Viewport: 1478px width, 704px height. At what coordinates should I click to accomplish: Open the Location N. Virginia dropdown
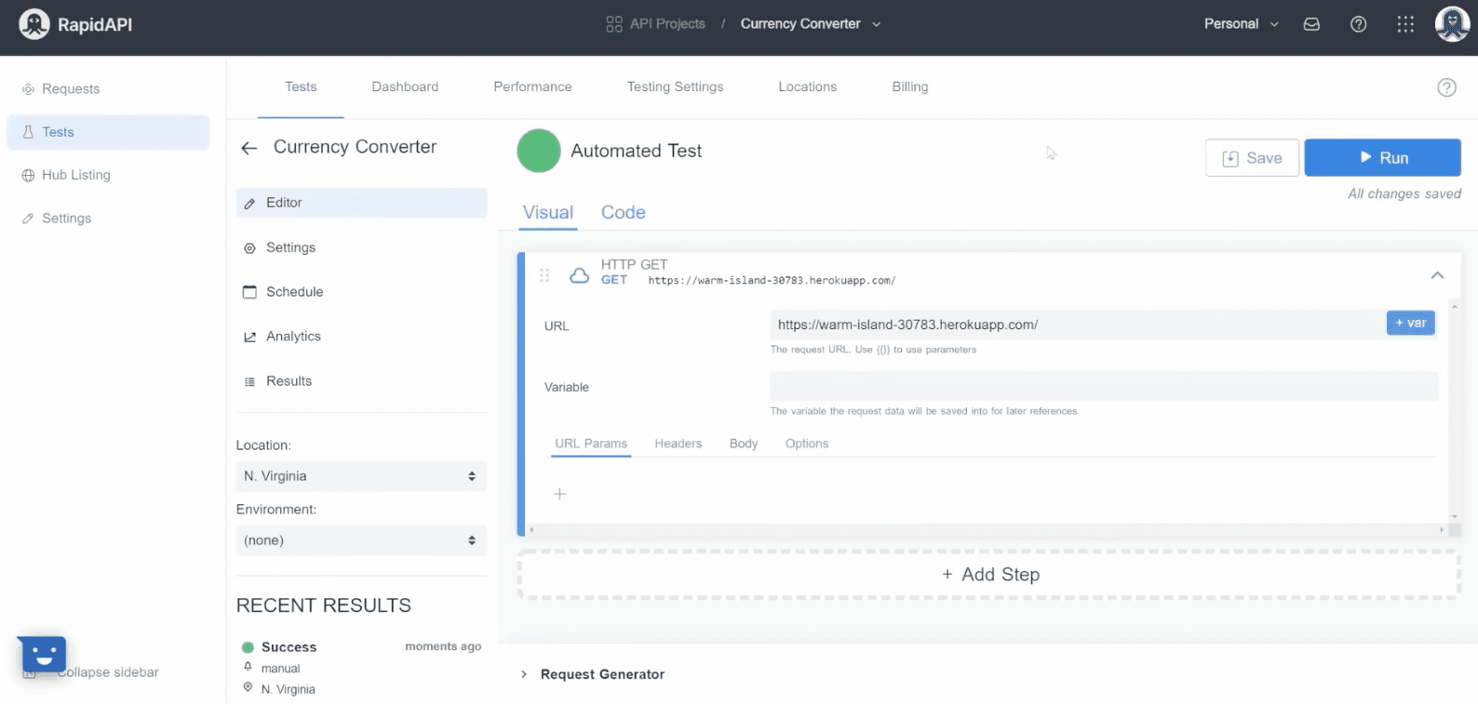pos(361,476)
